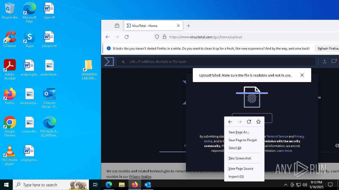
Task: Click the taskbar clock showing 9:13 PM
Action: click(x=316, y=184)
